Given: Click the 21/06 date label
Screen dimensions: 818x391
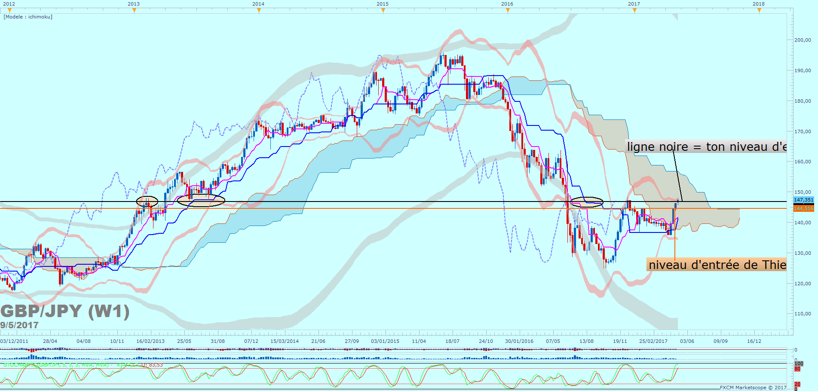Looking at the screenshot, I should (318, 341).
